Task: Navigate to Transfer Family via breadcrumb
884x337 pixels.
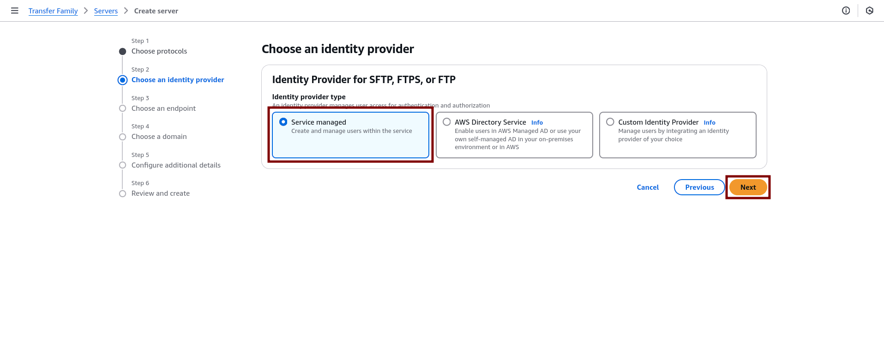Action: click(53, 11)
